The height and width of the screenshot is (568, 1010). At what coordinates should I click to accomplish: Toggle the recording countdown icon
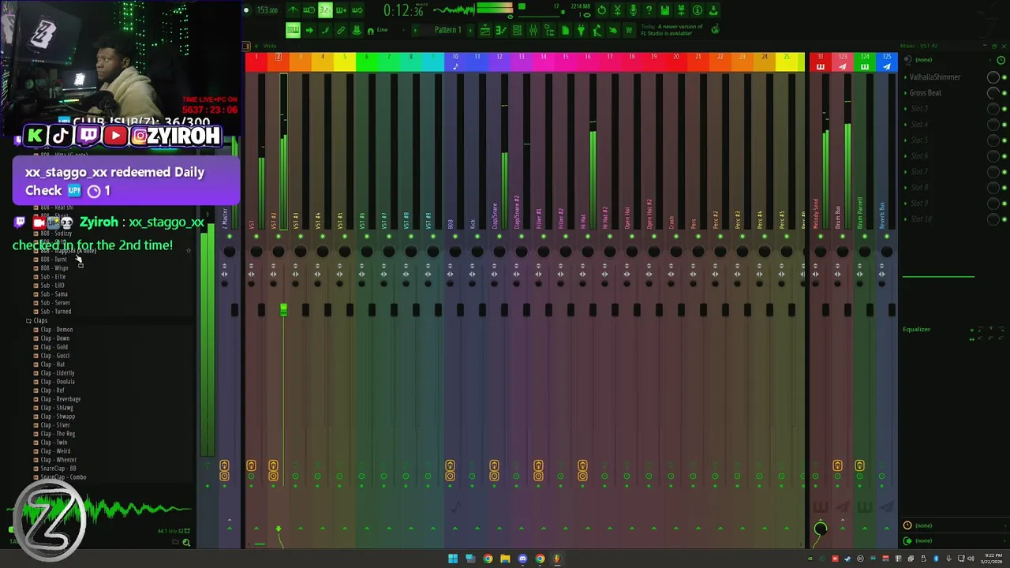(x=325, y=10)
